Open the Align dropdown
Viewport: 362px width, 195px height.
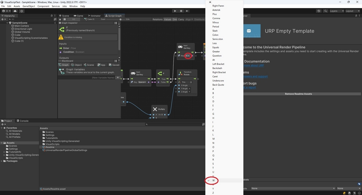[x=189, y=19]
